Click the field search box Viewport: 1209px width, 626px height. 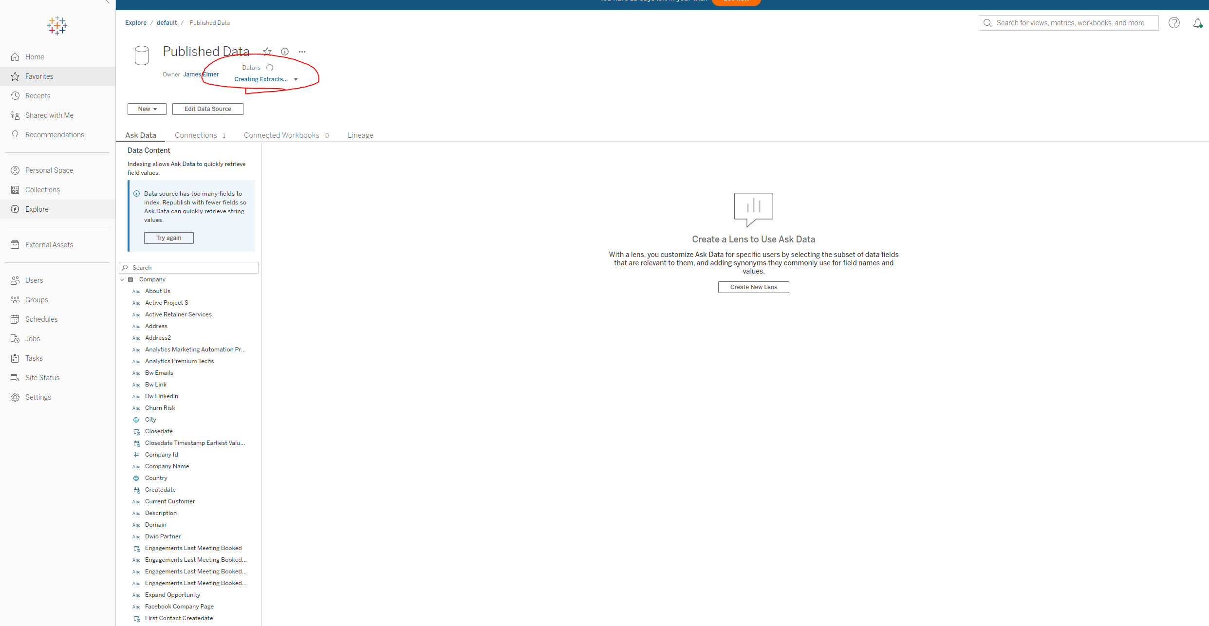pos(188,267)
